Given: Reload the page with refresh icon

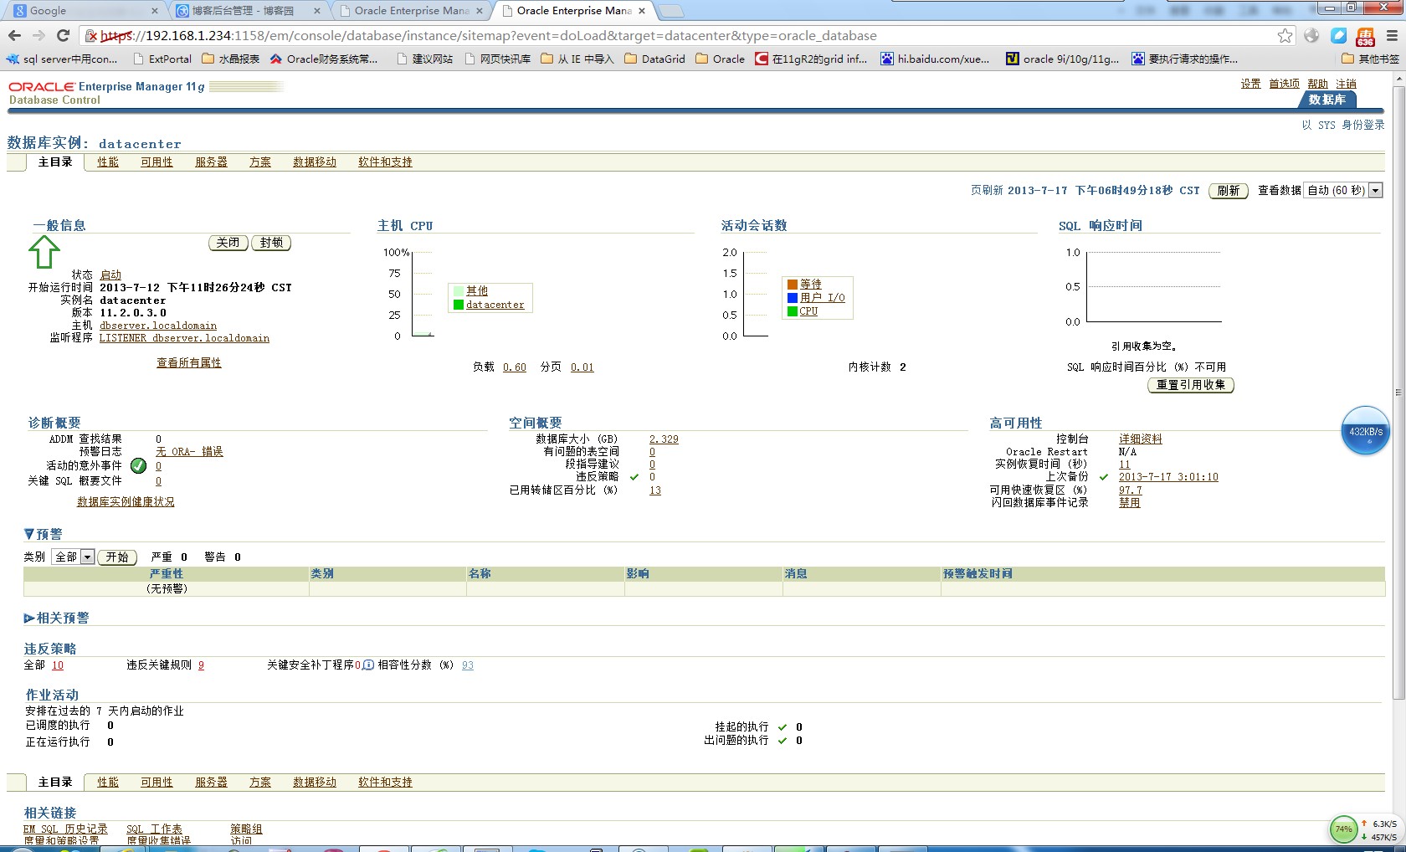Looking at the screenshot, I should pyautogui.click(x=63, y=35).
